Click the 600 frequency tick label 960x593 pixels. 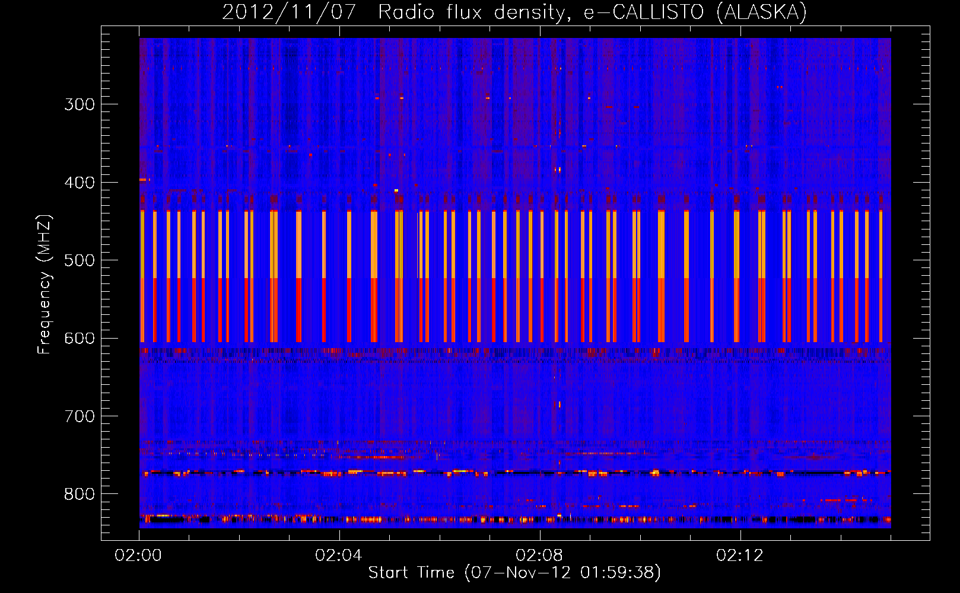[x=80, y=339]
